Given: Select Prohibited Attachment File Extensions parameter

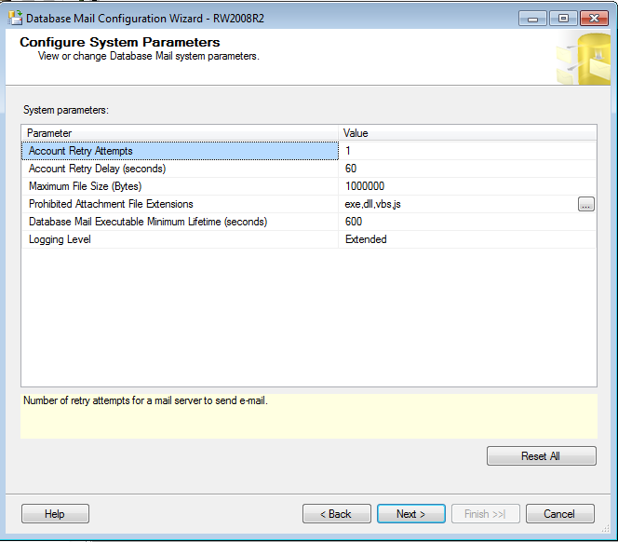Looking at the screenshot, I should tap(181, 204).
